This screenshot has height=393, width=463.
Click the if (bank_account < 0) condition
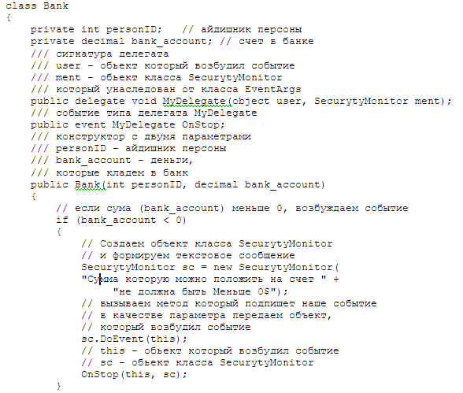(x=121, y=221)
